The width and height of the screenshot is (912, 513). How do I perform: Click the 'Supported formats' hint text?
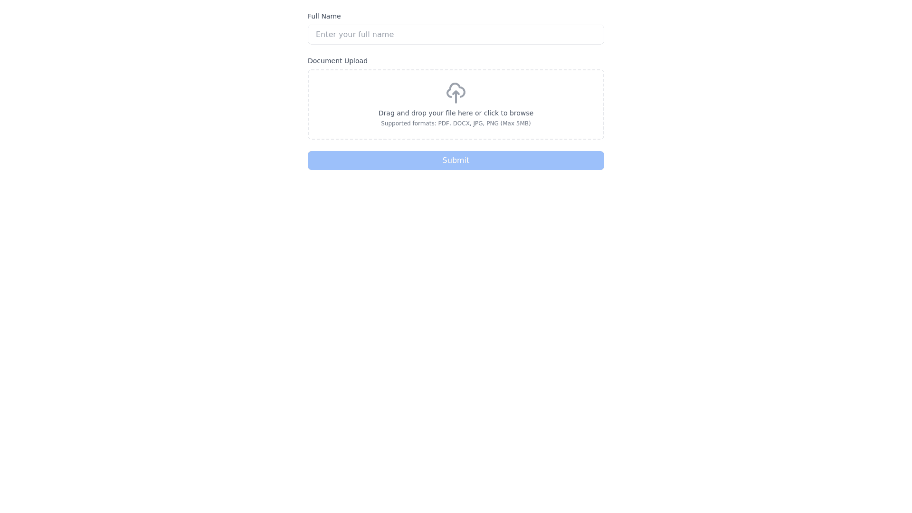(456, 123)
